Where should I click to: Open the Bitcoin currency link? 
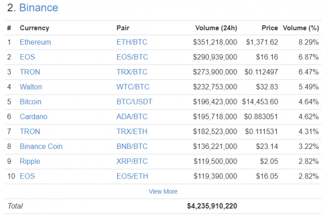pos(31,102)
